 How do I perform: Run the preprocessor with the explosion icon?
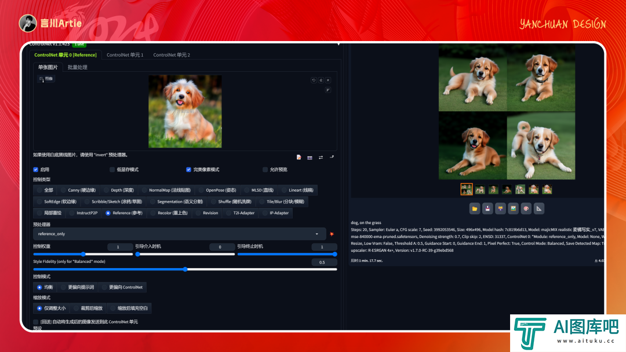click(x=332, y=234)
